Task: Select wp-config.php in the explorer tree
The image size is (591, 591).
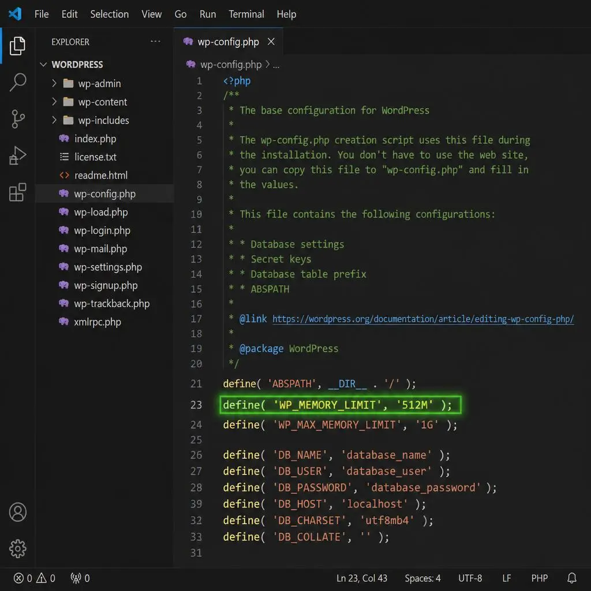Action: (x=105, y=194)
